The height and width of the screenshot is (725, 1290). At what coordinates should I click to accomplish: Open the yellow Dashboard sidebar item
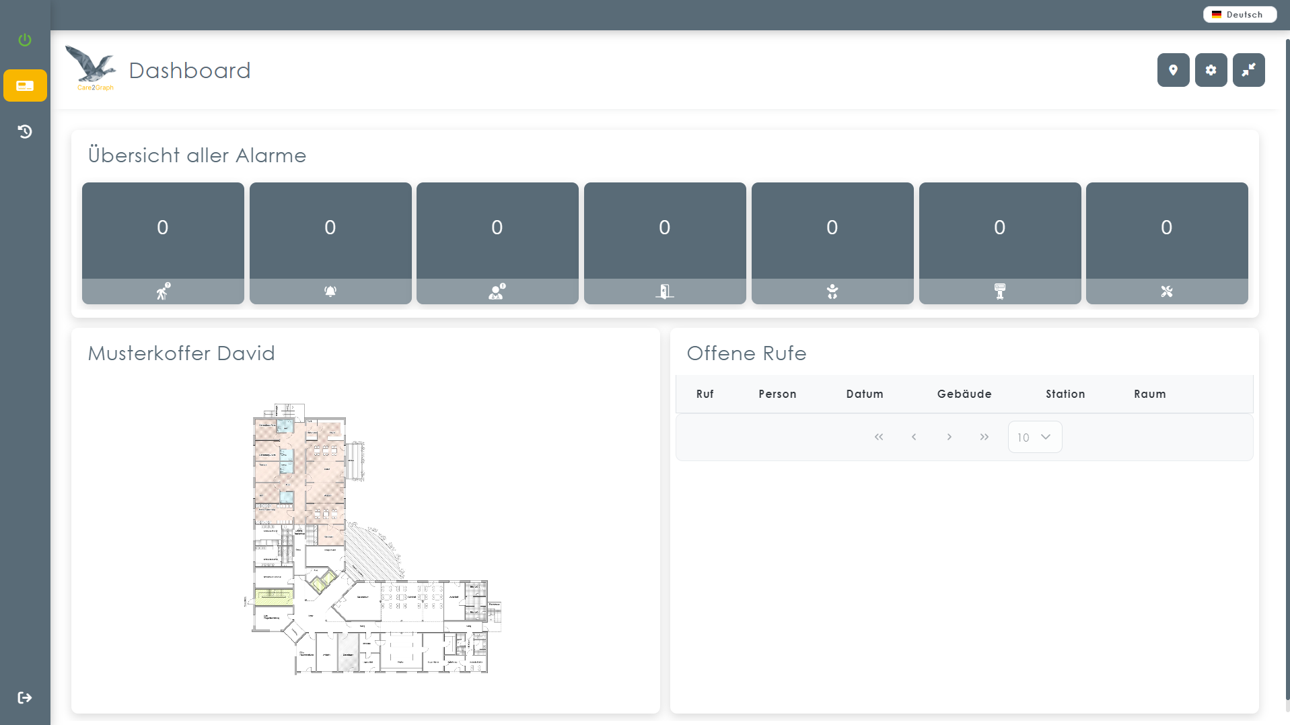(25, 85)
